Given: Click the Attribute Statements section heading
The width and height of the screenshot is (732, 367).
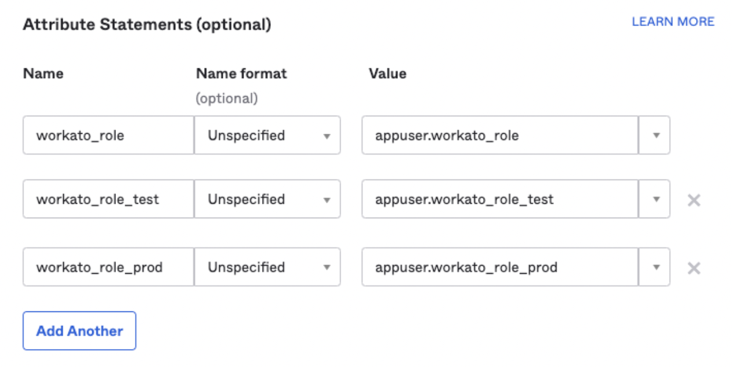Looking at the screenshot, I should (x=147, y=25).
